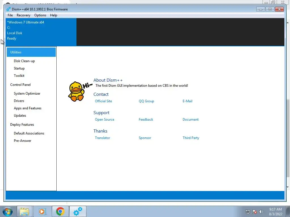Image resolution: width=290 pixels, height=217 pixels.
Task: Open the Document link
Action: (191, 120)
